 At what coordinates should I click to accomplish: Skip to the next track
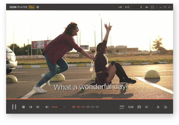tap(38, 107)
